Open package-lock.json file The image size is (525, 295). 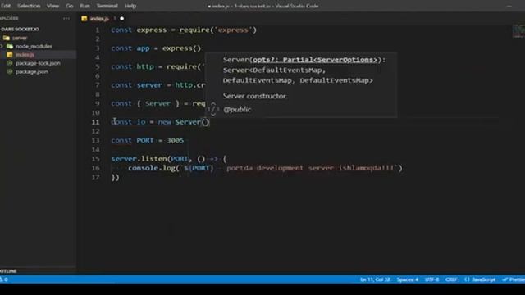pos(39,63)
